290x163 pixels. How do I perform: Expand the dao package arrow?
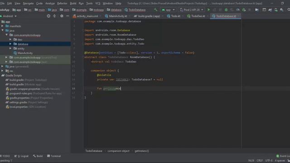coord(10,39)
